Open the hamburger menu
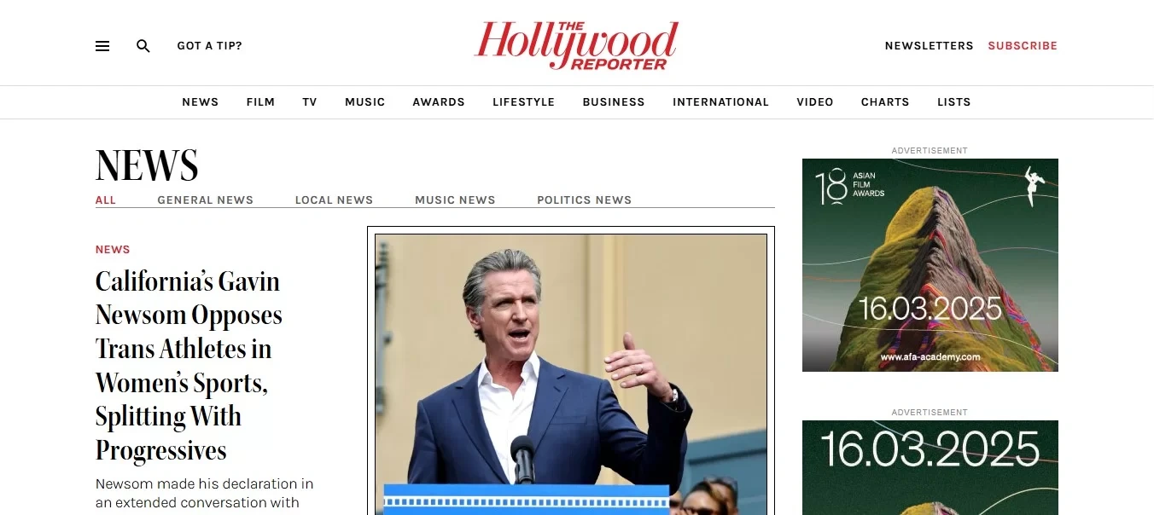Screen dimensions: 1154x515 point(102,46)
